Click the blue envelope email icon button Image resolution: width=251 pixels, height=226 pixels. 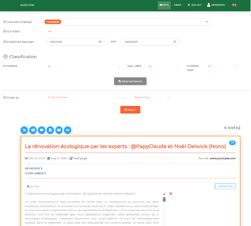point(42,130)
